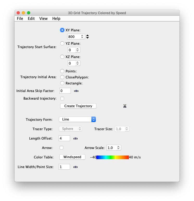Open the Line Width/Point Size slider popup
The height and width of the screenshot is (201, 194).
click(x=76, y=167)
